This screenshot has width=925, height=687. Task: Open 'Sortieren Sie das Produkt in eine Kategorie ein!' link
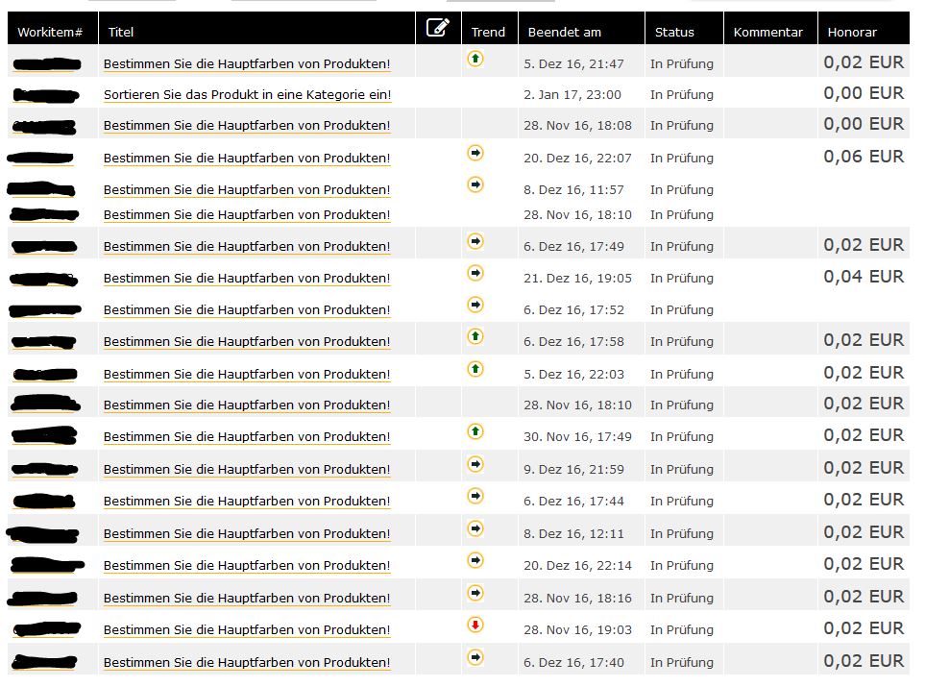tap(247, 94)
